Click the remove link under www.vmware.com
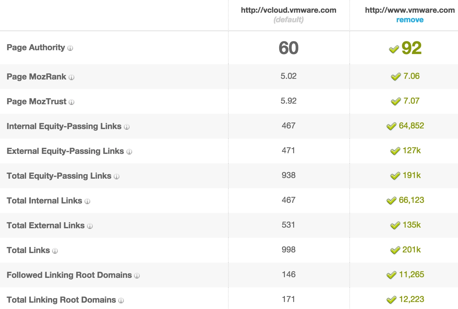The height and width of the screenshot is (309, 458). point(410,20)
